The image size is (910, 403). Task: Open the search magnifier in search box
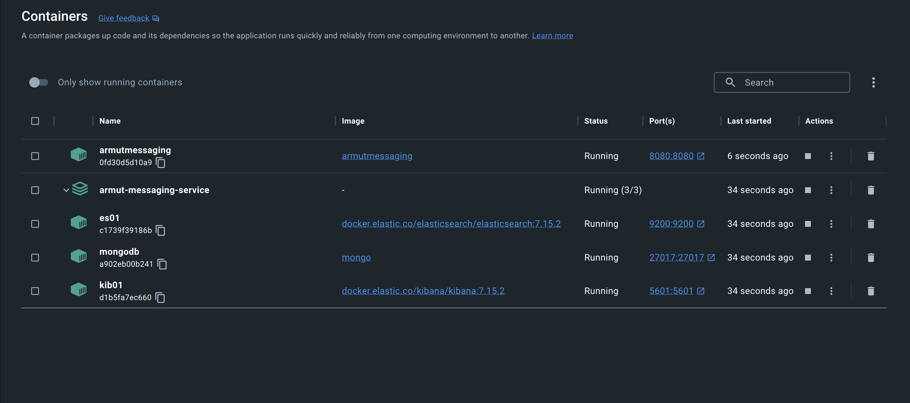pos(731,82)
